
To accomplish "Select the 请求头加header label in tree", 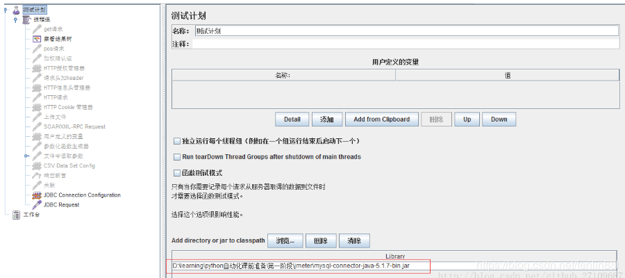I will pos(64,78).
